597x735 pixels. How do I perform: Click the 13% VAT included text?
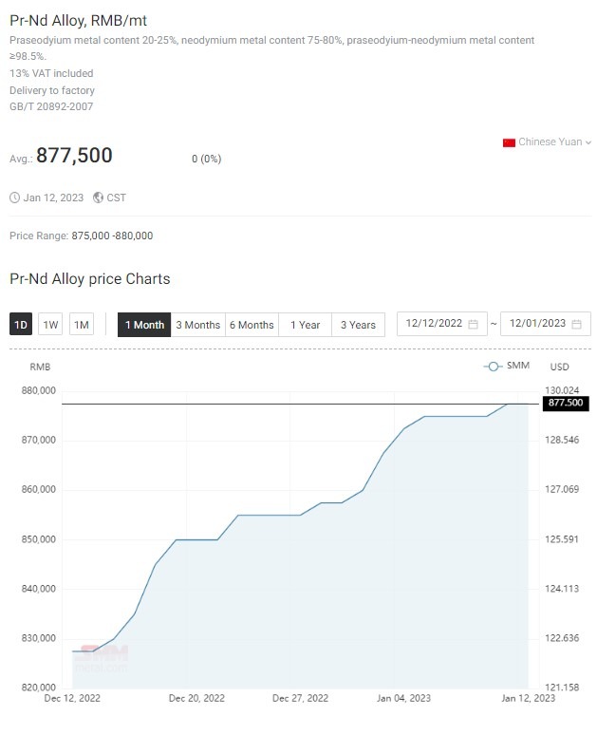point(51,73)
